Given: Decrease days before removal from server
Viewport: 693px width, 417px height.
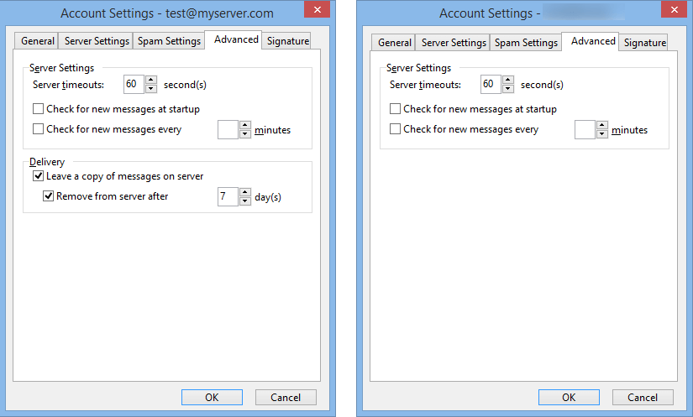Looking at the screenshot, I should [245, 201].
